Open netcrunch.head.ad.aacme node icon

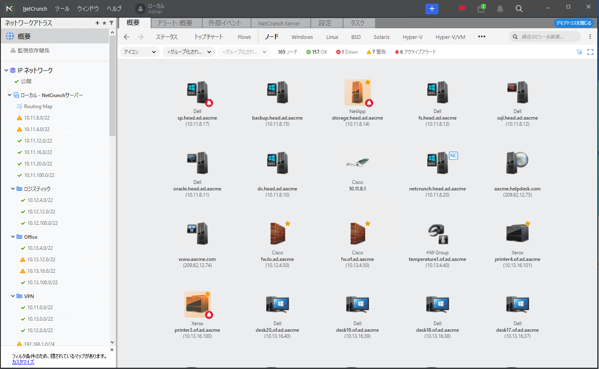point(438,163)
